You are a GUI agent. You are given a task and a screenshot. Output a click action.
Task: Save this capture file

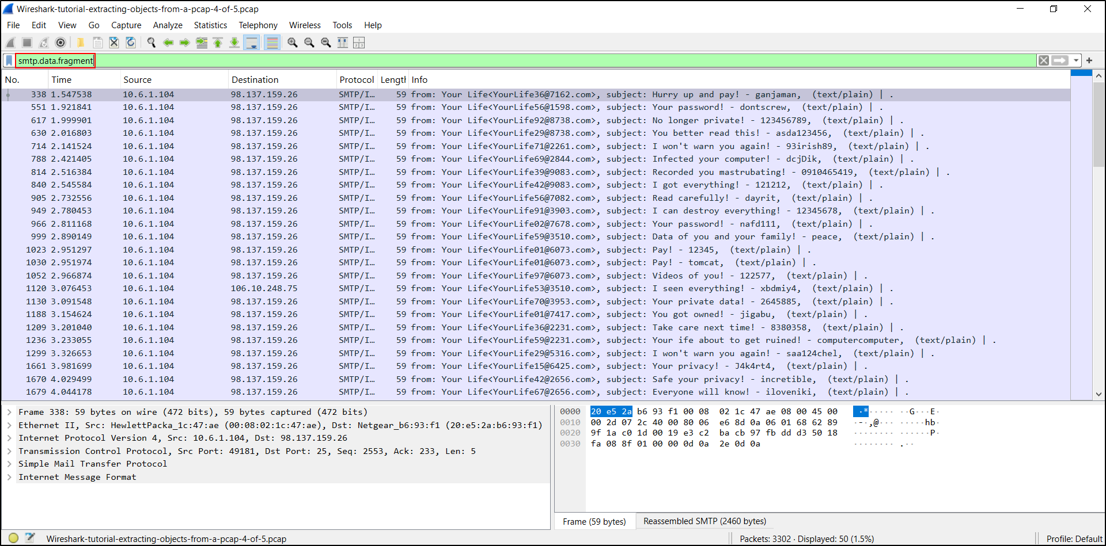pyautogui.click(x=97, y=43)
